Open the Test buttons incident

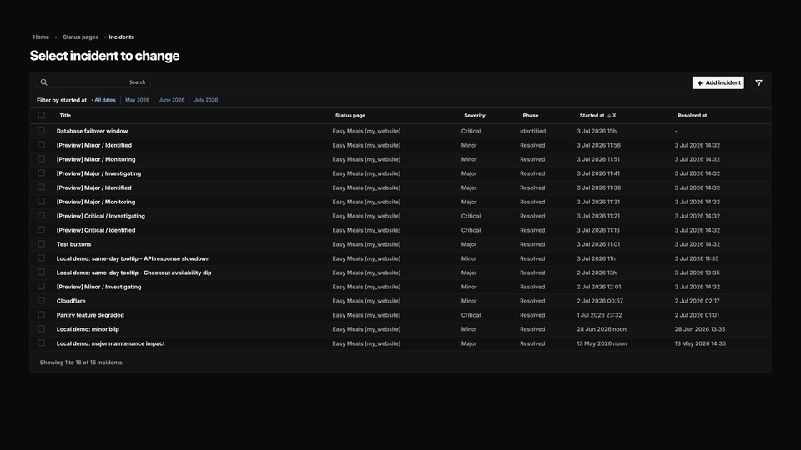click(73, 244)
